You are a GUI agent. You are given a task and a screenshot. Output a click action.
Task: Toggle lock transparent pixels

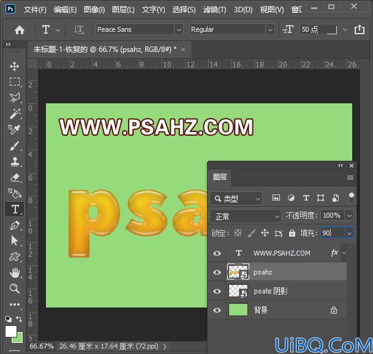(238, 233)
